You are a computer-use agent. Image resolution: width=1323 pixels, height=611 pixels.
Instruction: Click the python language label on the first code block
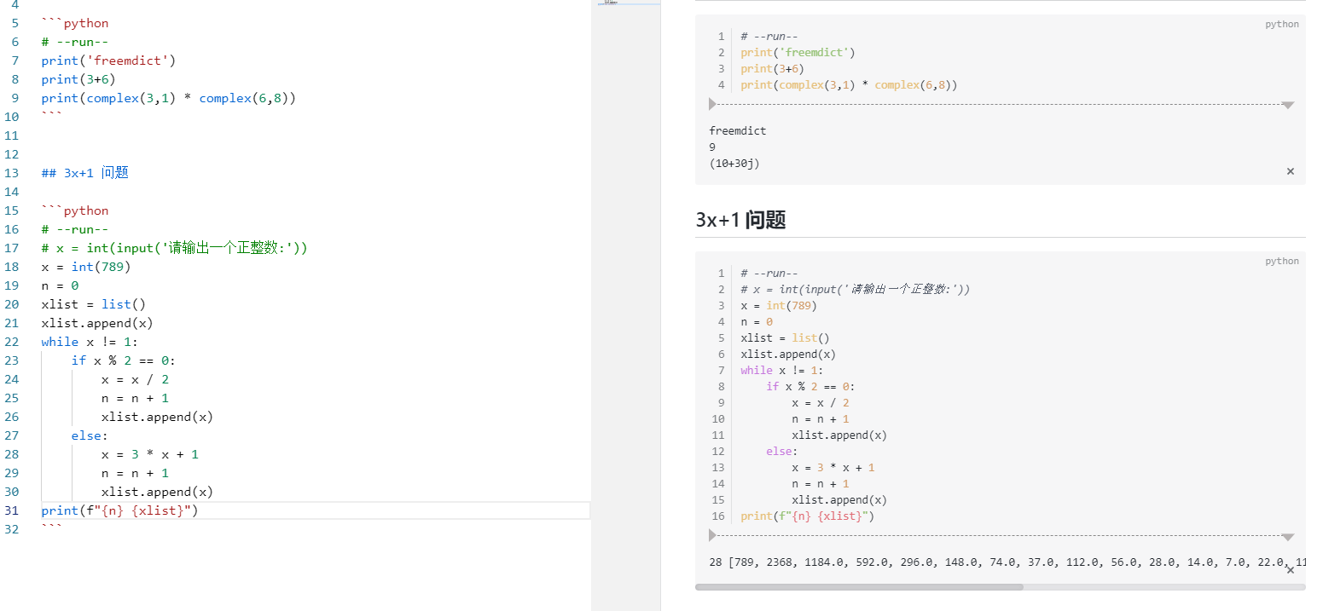pyautogui.click(x=1281, y=24)
